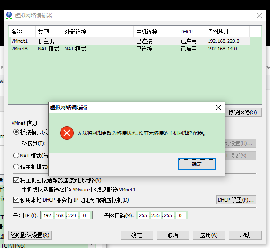
Task: Click the 子网地址 column header
Action: tap(227, 32)
